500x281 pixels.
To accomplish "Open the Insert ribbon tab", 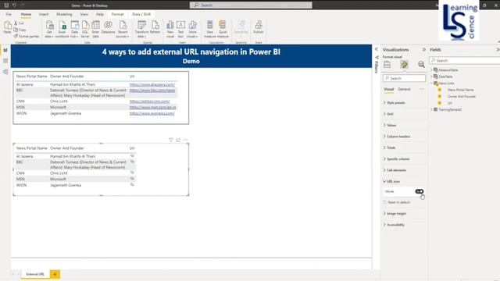I will (44, 14).
